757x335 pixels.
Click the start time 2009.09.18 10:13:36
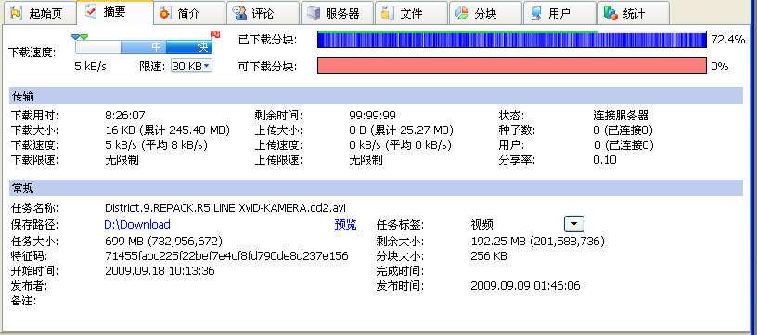pyautogui.click(x=160, y=271)
